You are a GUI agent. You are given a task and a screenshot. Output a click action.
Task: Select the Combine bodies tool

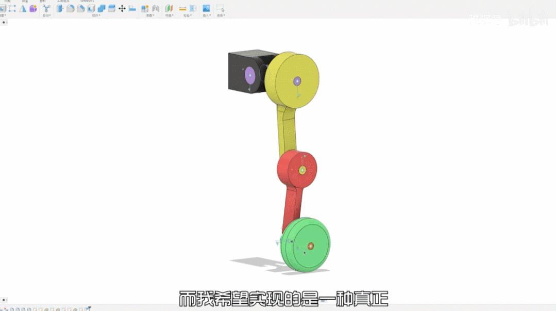102,9
